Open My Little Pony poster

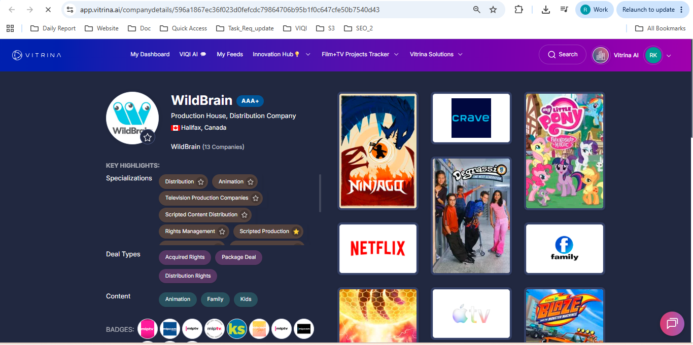[565, 151]
